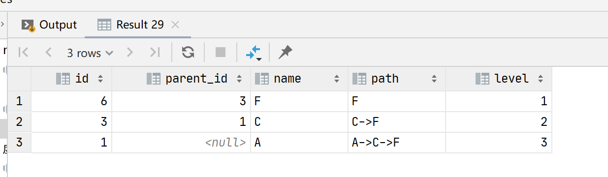Open the 3 rows page size dropdown

pyautogui.click(x=90, y=53)
